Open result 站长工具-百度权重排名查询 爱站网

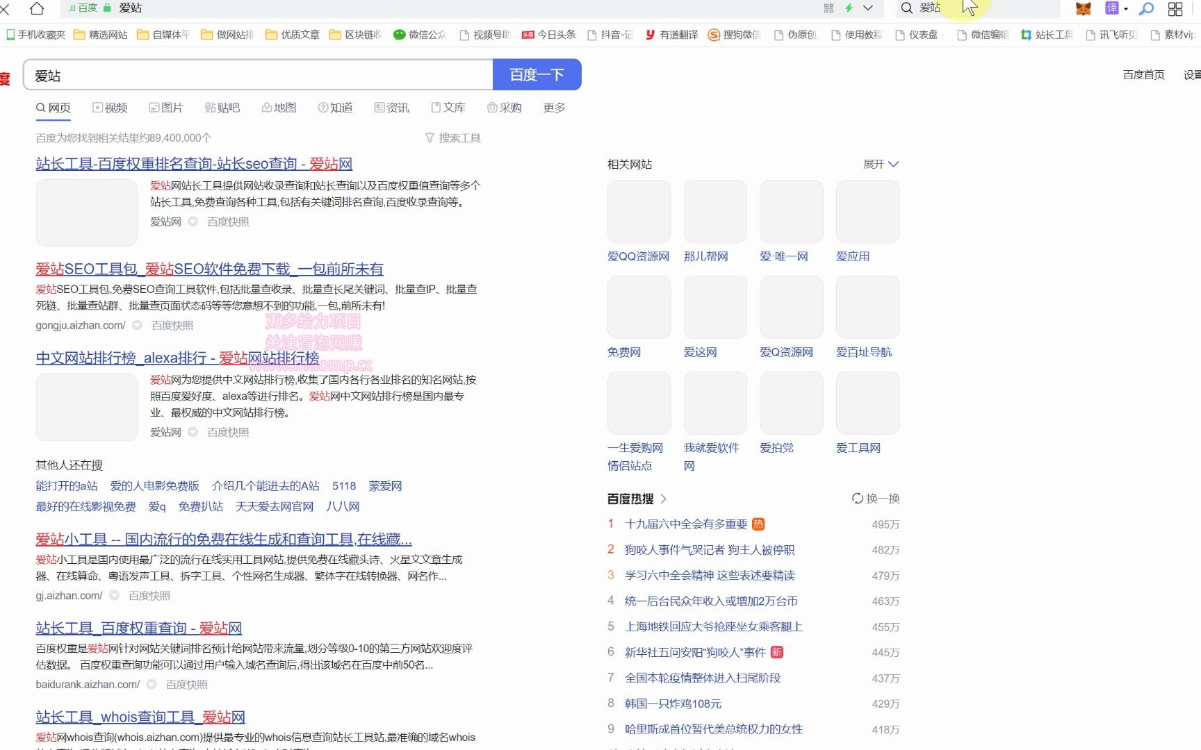tap(194, 164)
